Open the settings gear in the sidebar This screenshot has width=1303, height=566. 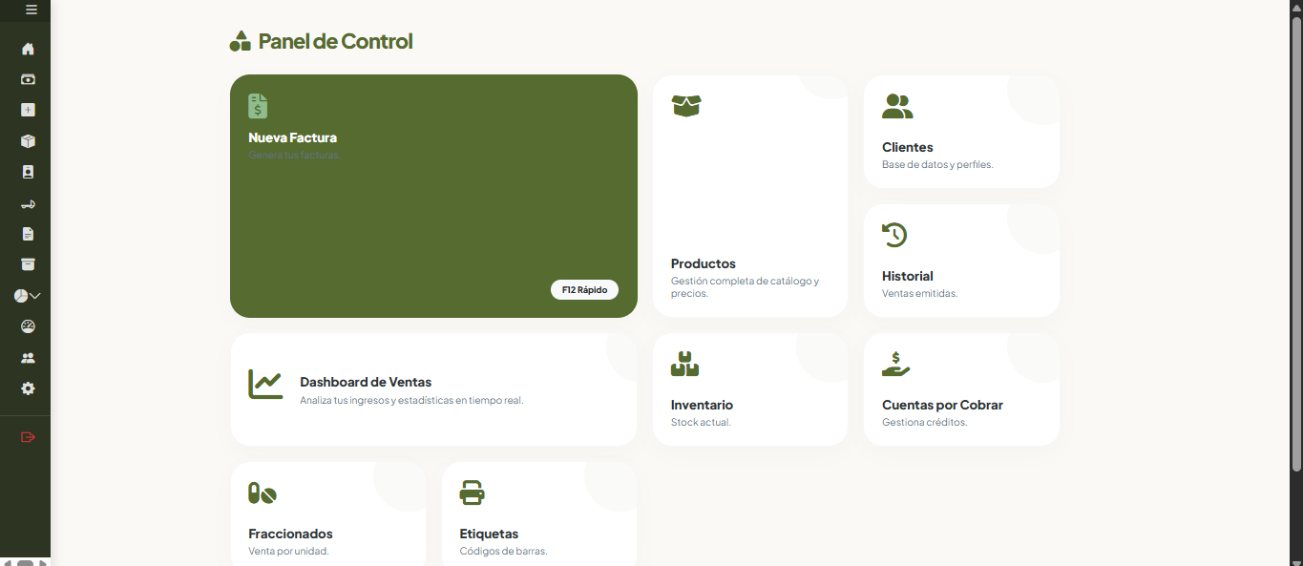[x=28, y=388]
